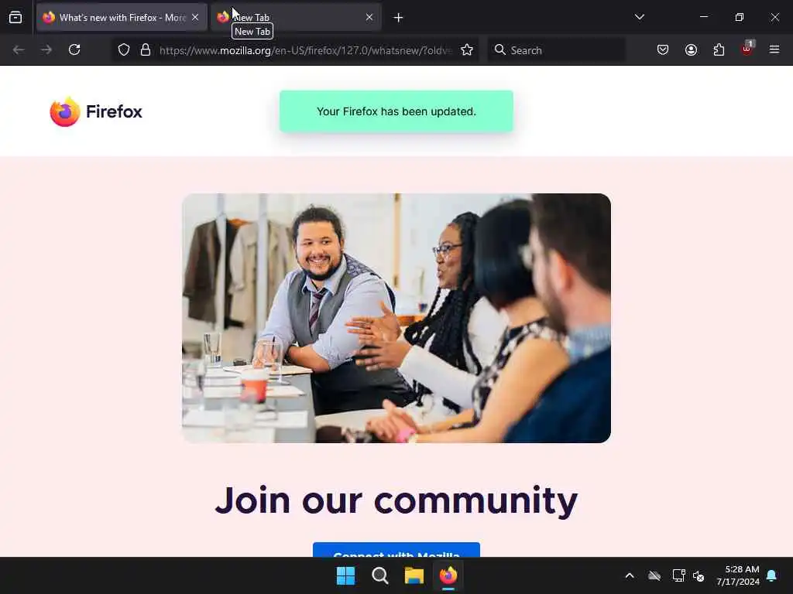Open the Extensions puzzle icon
Viewport: 793px width, 594px height.
pyautogui.click(x=719, y=50)
